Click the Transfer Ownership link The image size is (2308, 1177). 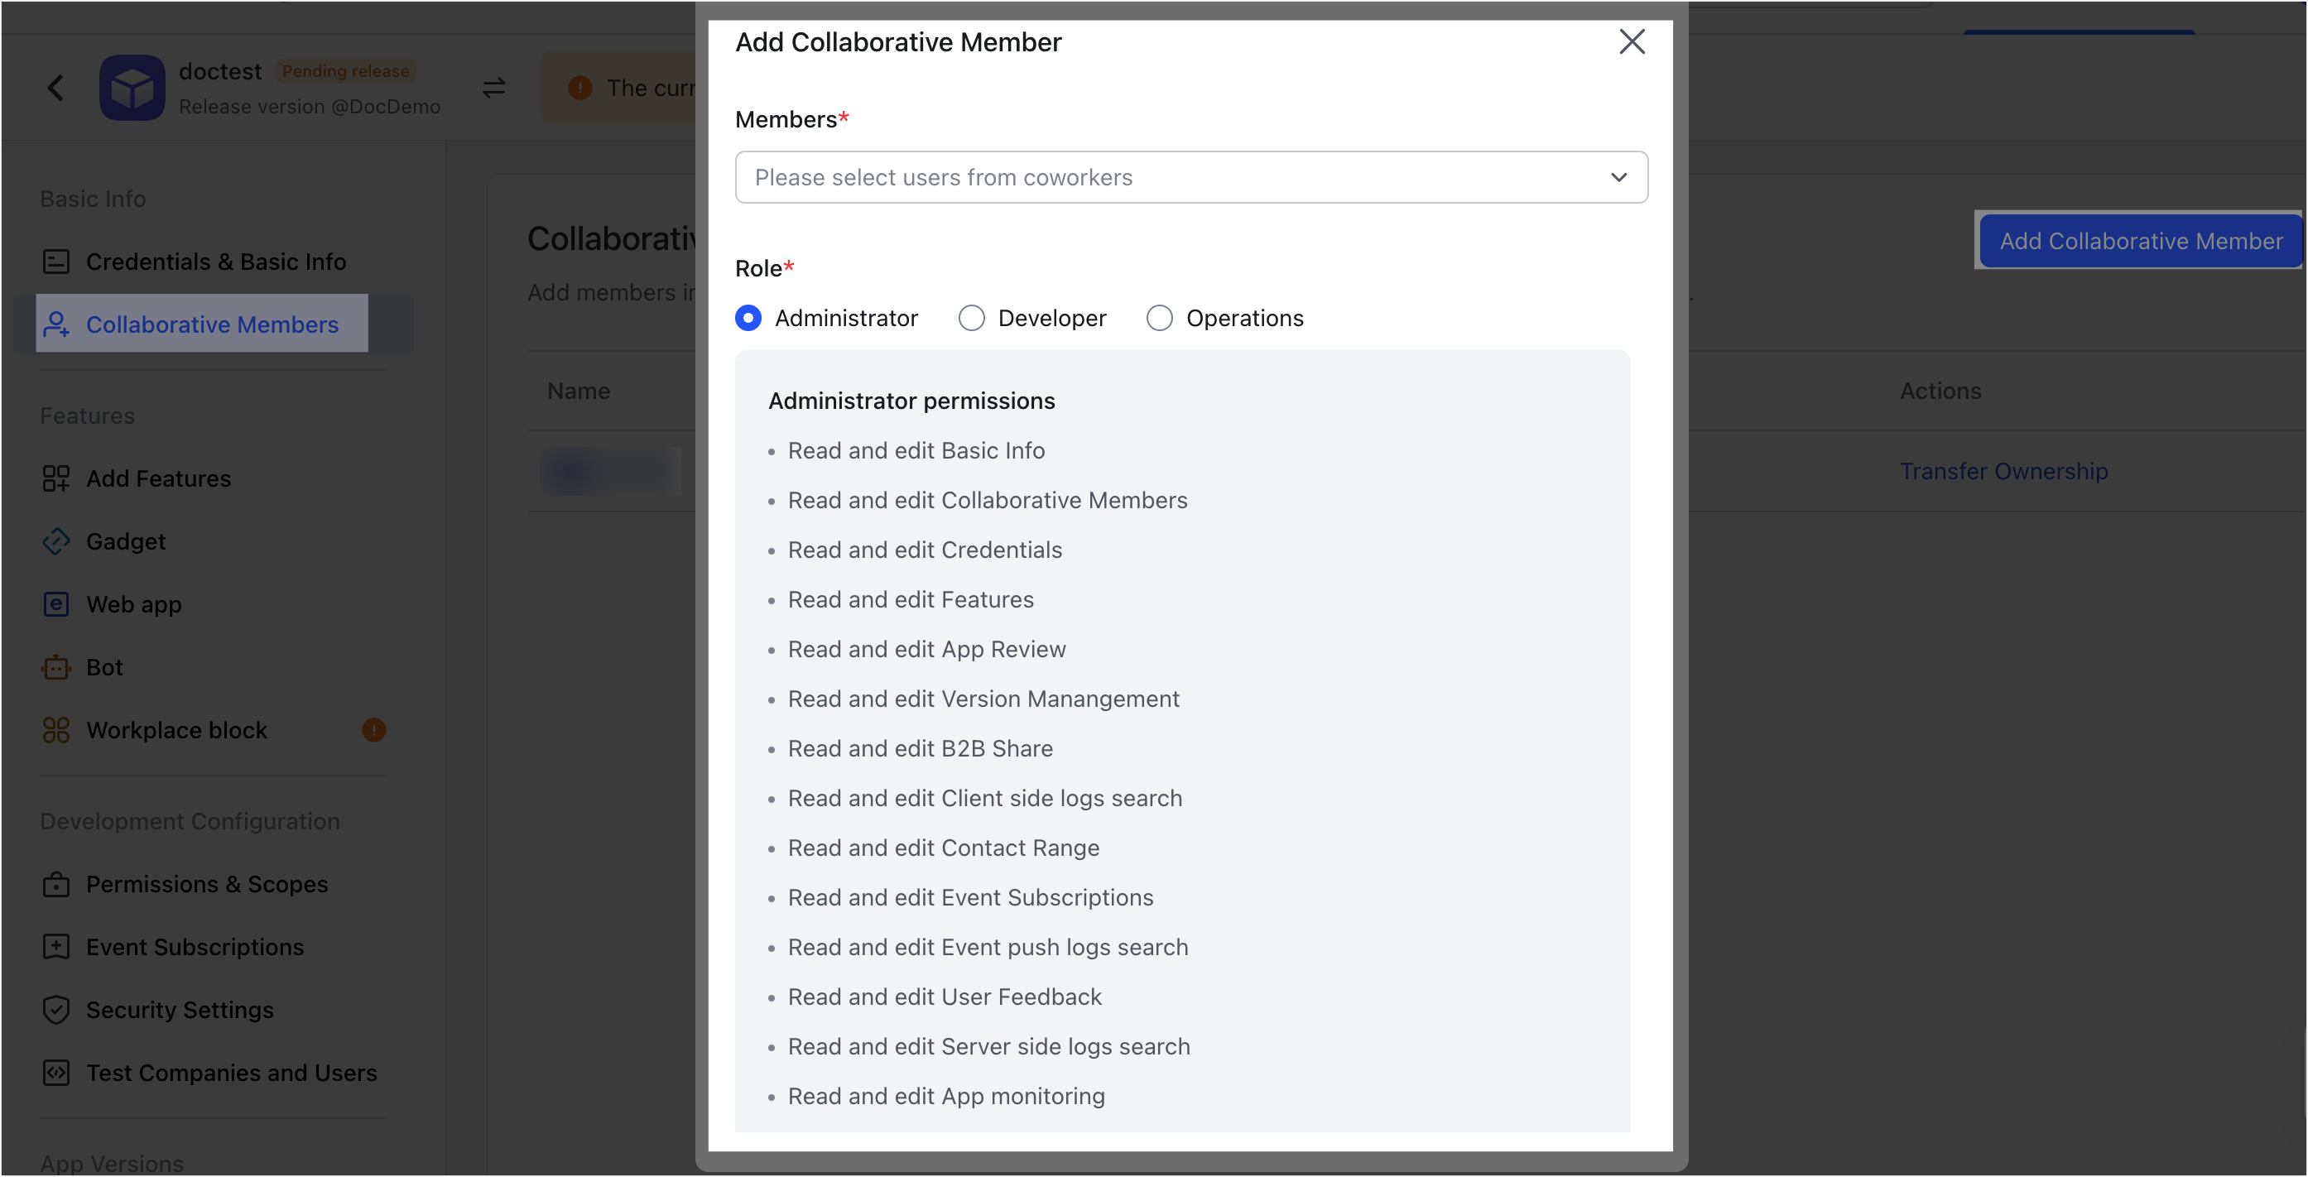(x=2003, y=471)
